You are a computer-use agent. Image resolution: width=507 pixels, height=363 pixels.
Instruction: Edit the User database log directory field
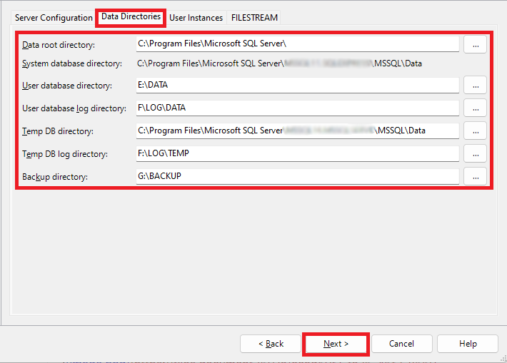(297, 108)
